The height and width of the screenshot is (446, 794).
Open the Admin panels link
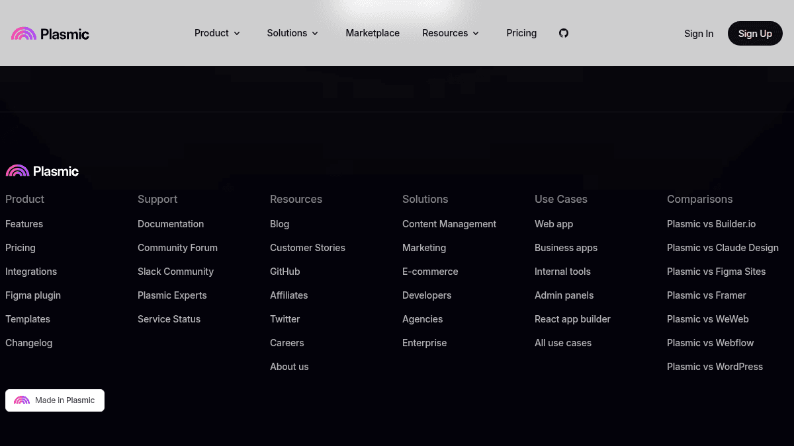(564, 295)
